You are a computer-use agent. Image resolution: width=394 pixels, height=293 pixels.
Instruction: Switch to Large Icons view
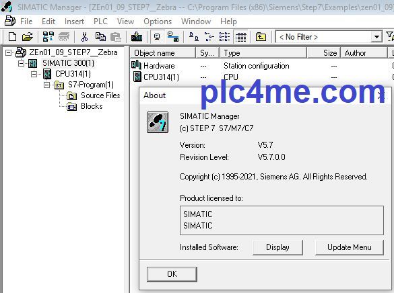coord(193,37)
